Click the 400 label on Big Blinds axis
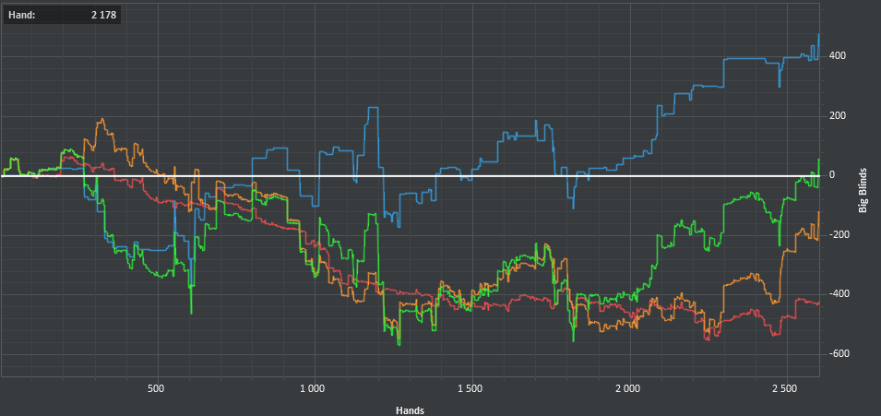The width and height of the screenshot is (881, 416). pyautogui.click(x=838, y=56)
